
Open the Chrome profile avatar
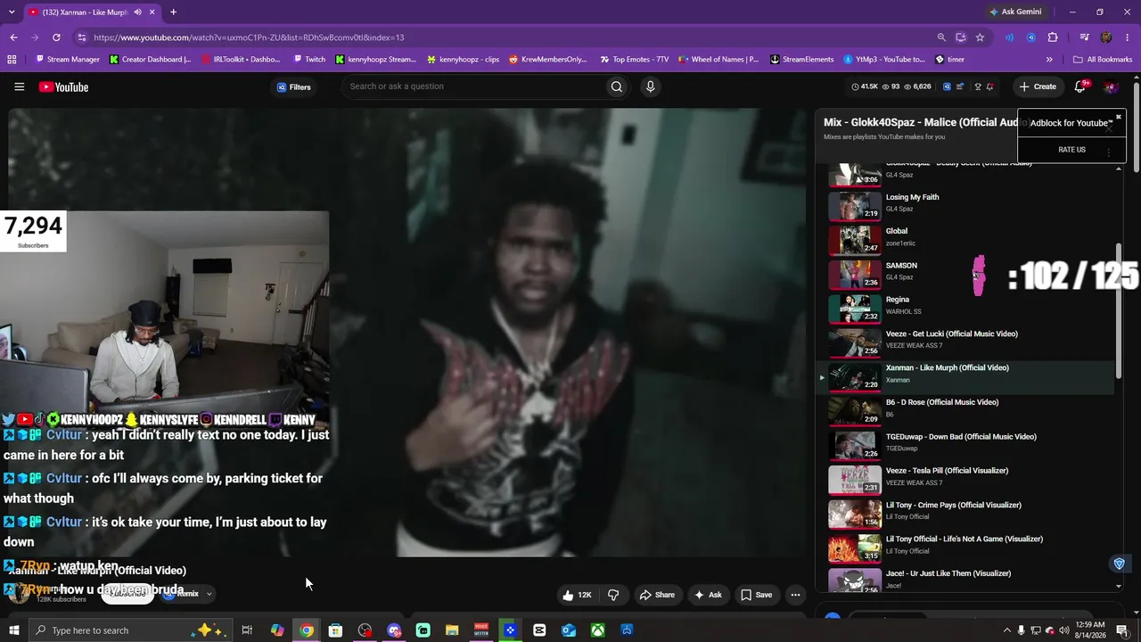(x=1106, y=37)
